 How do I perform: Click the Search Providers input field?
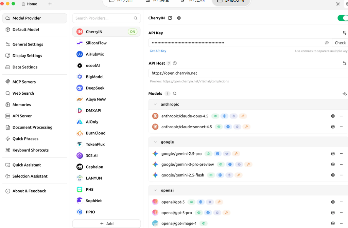[x=103, y=18]
